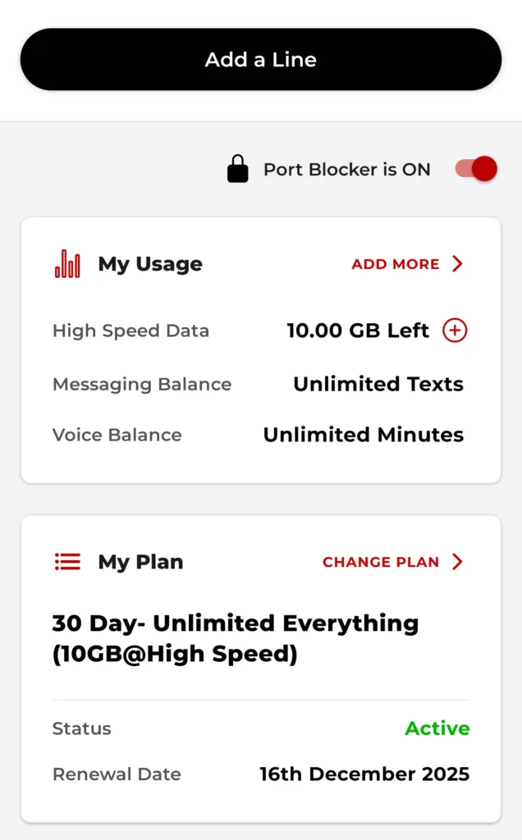Click the Port Blocker is ON label
The height and width of the screenshot is (840, 522).
346,169
